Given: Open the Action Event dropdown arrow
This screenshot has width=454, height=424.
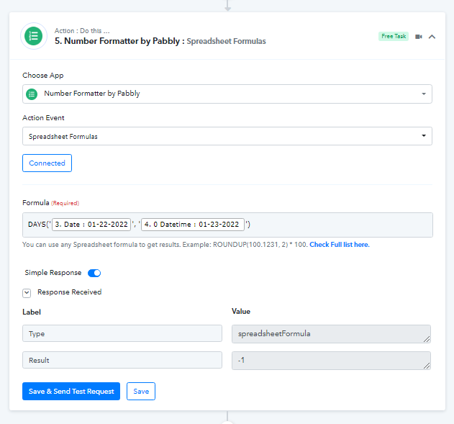Looking at the screenshot, I should pyautogui.click(x=424, y=135).
